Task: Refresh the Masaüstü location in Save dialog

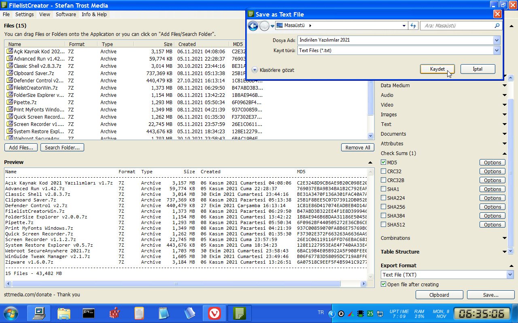Action: tap(413, 25)
